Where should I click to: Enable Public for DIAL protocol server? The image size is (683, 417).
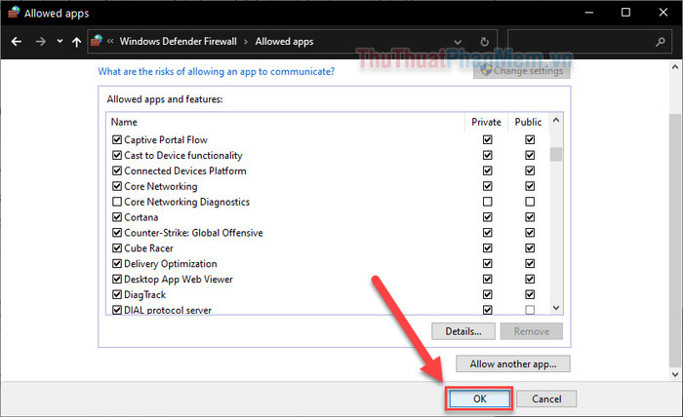pyautogui.click(x=530, y=310)
